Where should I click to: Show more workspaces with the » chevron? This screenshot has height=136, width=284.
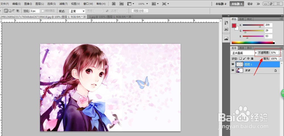[258, 4]
